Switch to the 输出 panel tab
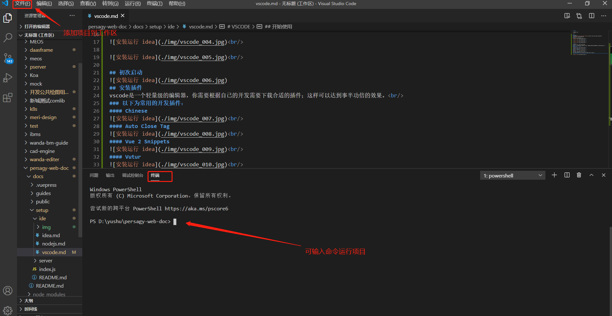Screen dimensions: 612x316 coord(110,176)
